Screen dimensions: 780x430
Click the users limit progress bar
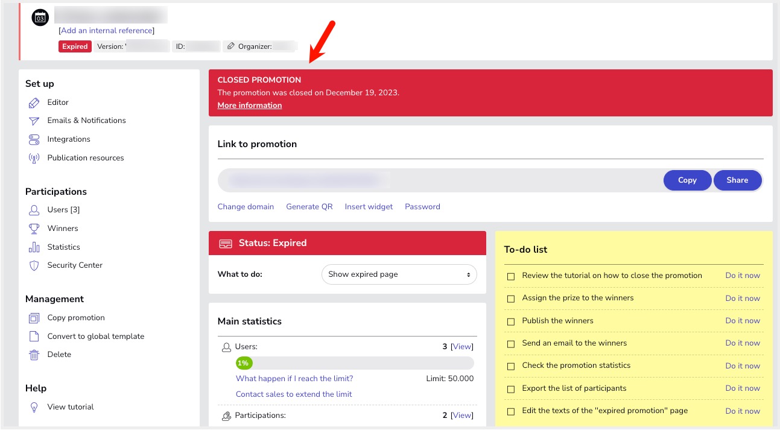(x=355, y=363)
